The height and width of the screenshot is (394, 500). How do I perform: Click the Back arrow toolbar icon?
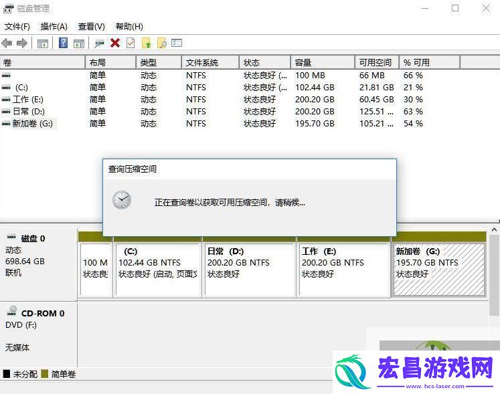coord(7,43)
